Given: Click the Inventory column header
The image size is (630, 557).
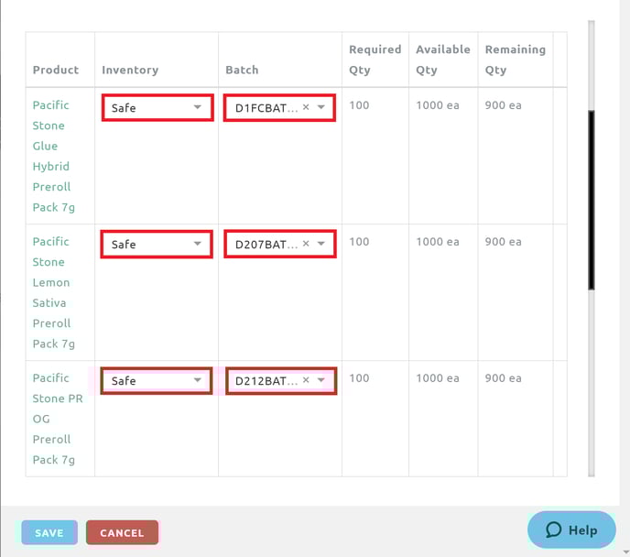Looking at the screenshot, I should point(130,70).
